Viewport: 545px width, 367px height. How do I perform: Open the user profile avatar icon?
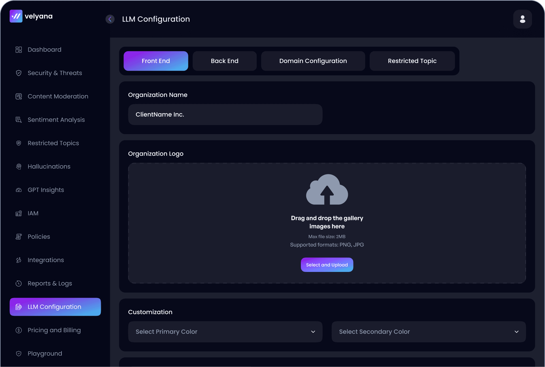click(522, 19)
